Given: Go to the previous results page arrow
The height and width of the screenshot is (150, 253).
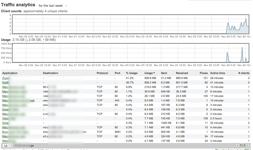Looking at the screenshot, I should tap(237, 146).
